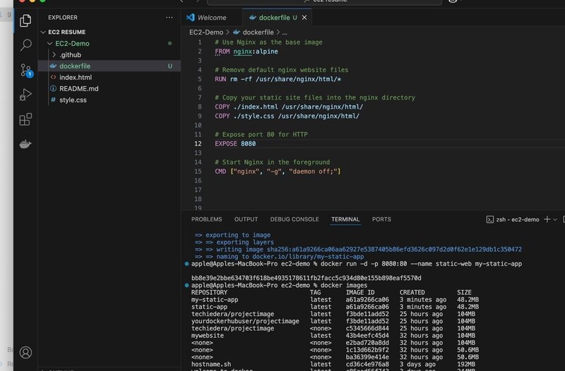565x371 pixels.
Task: Open the Docker view in activity bar
Action: pos(25,144)
